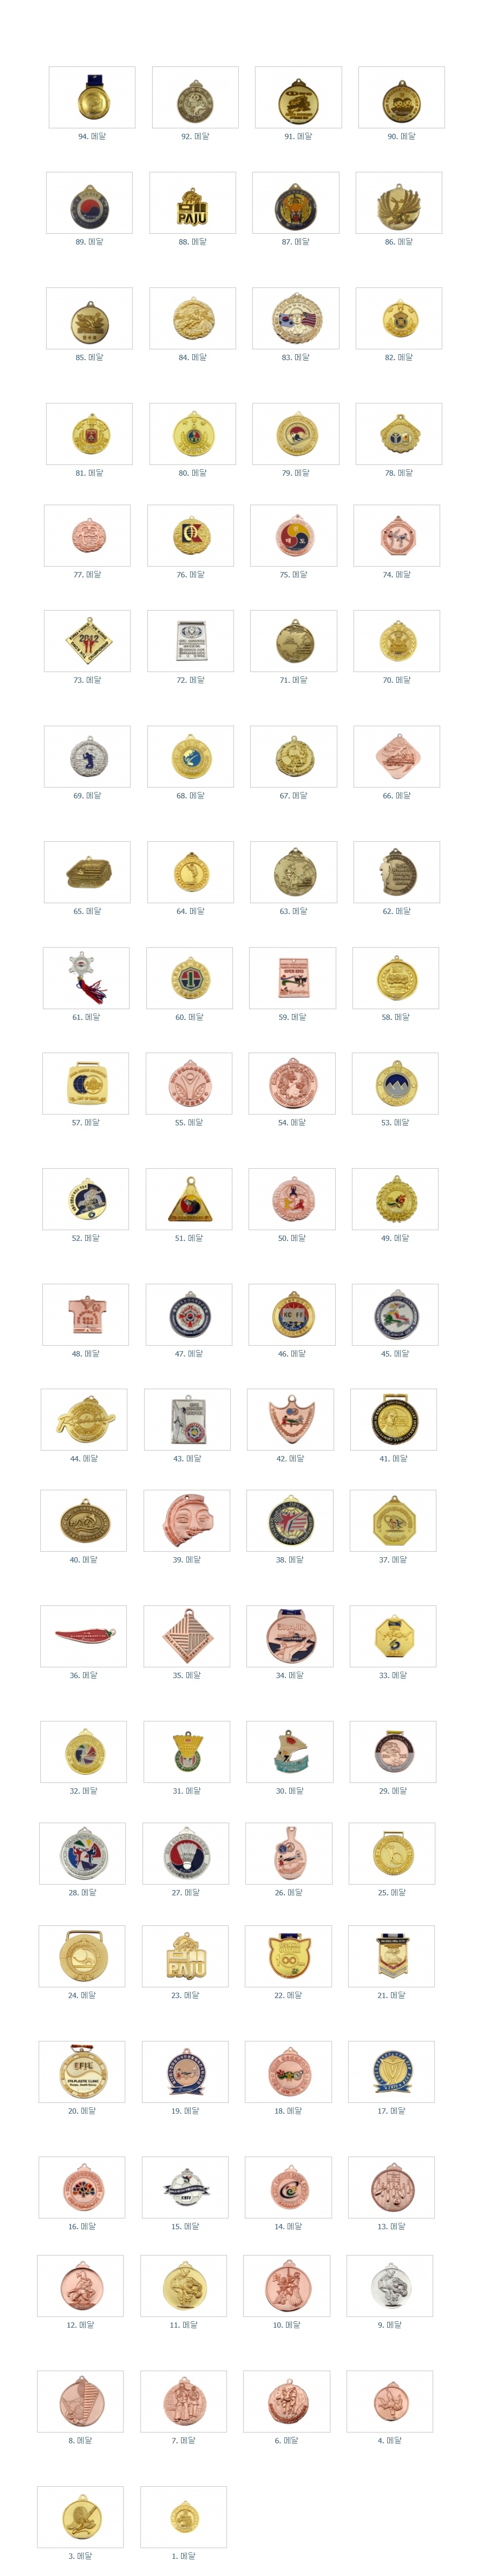Open the '83. 메달' text link
The height and width of the screenshot is (2576, 482).
[295, 357]
